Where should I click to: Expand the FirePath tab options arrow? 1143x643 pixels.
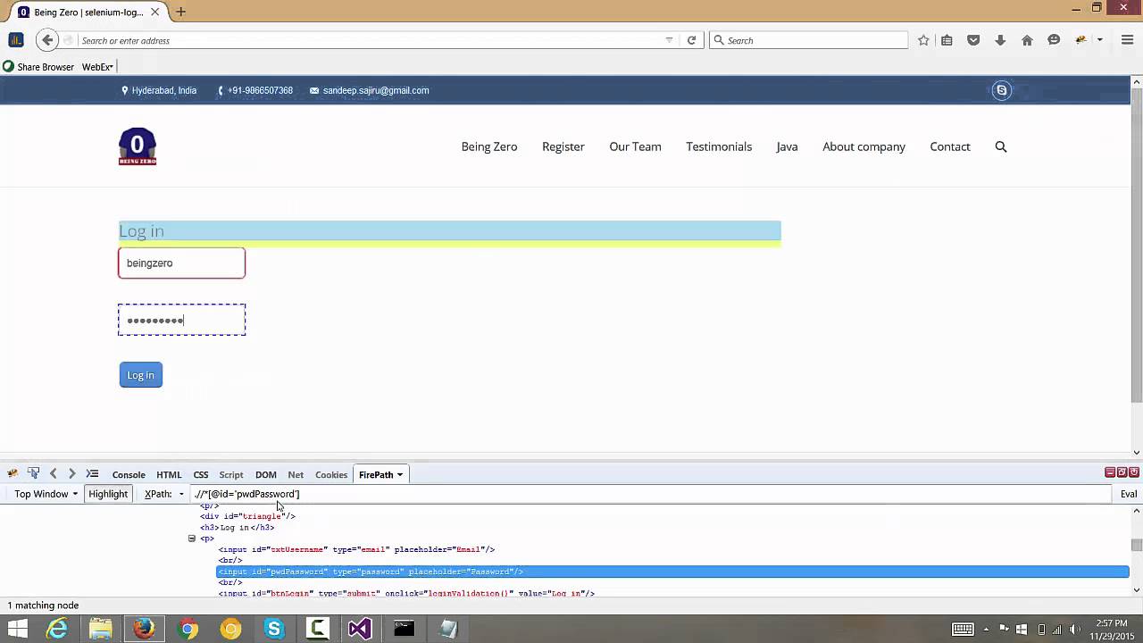tap(400, 475)
